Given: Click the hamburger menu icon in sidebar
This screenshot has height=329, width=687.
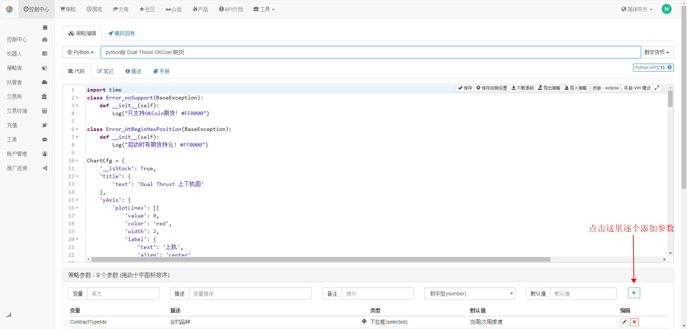Looking at the screenshot, I should point(45,28).
